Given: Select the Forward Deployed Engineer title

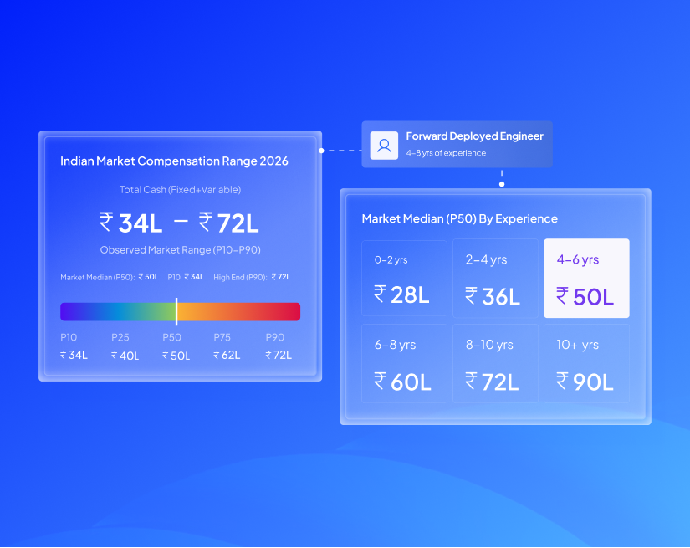Looking at the screenshot, I should pos(474,136).
